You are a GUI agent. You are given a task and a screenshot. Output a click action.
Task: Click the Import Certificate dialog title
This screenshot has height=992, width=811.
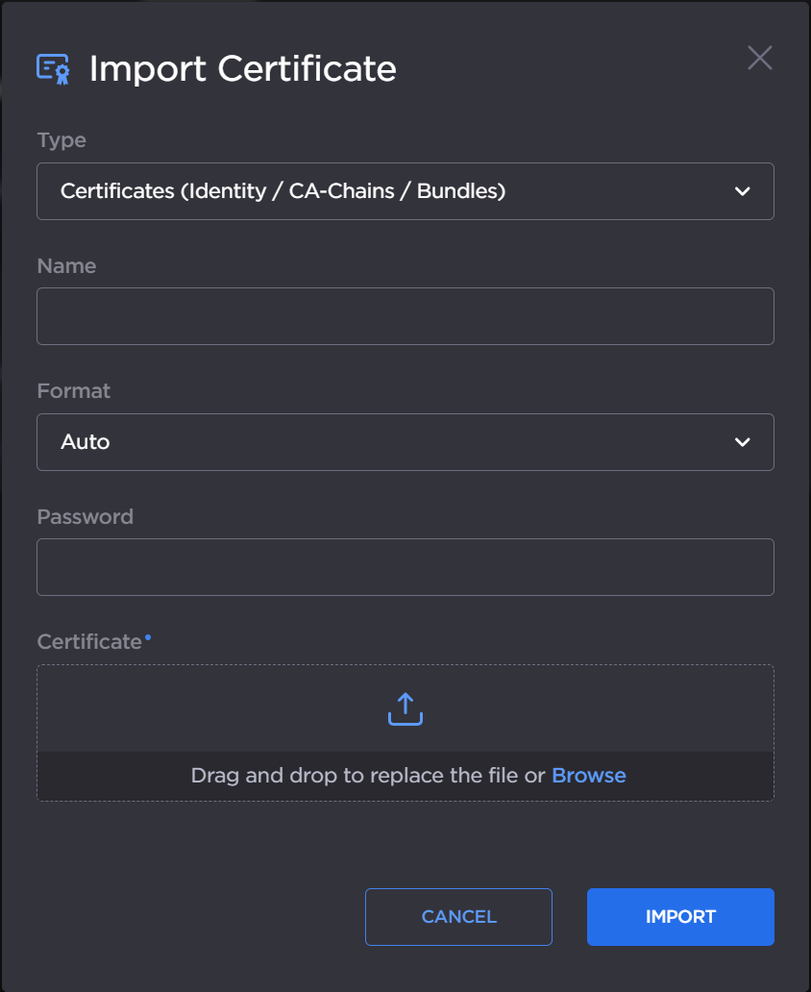click(x=242, y=68)
